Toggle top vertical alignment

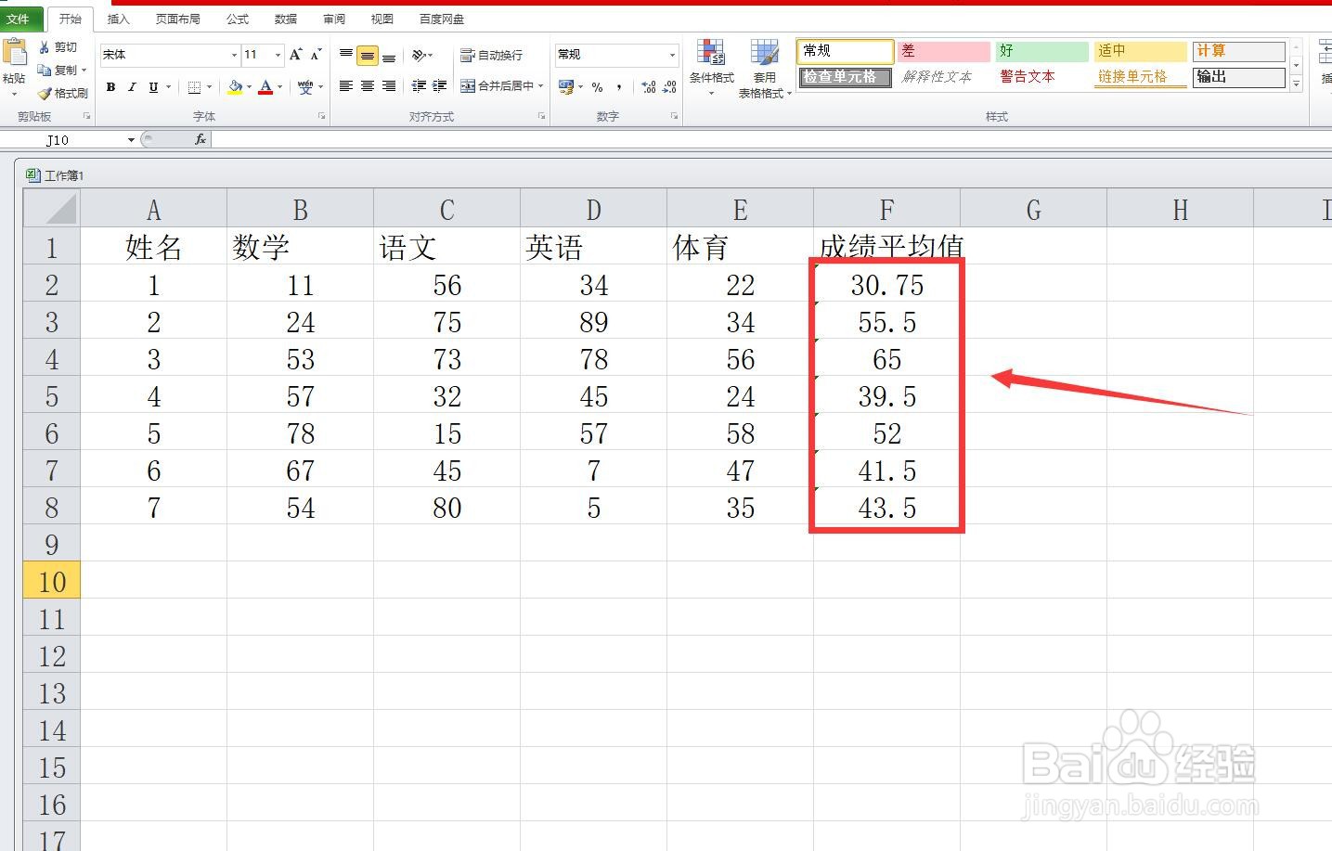(x=346, y=56)
